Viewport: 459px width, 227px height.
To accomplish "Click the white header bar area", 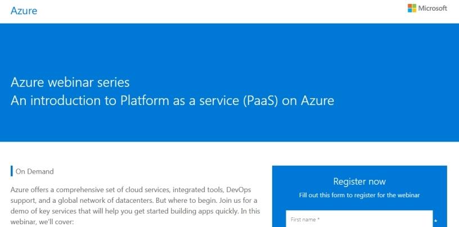I will (225, 11).
